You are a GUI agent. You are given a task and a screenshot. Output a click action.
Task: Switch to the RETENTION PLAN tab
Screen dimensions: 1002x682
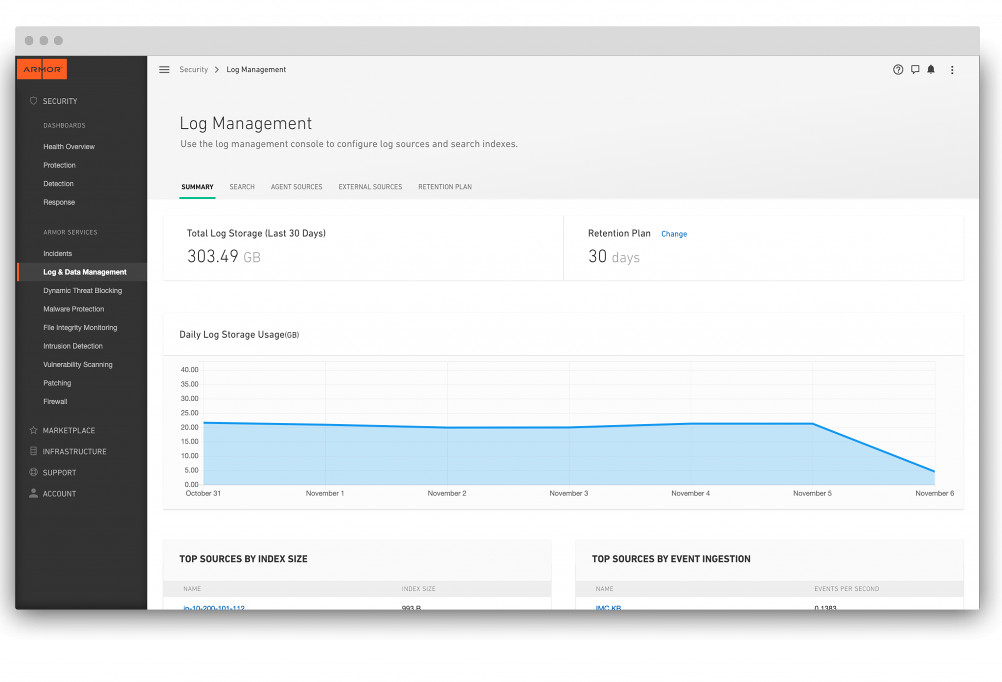[445, 187]
